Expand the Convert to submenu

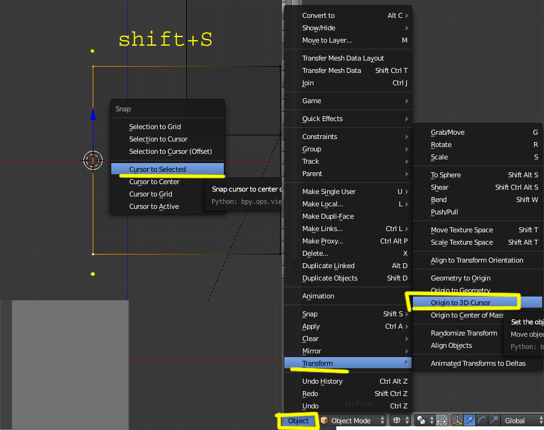348,15
